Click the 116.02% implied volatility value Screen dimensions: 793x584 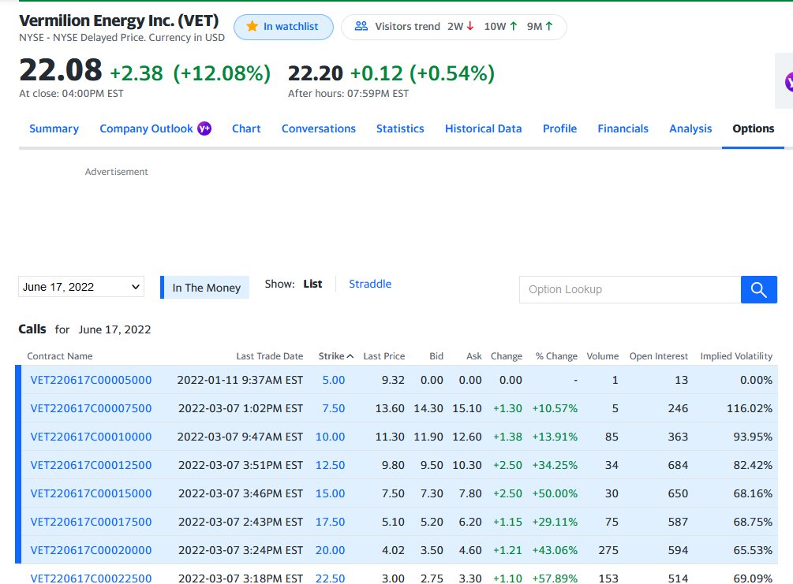point(750,408)
